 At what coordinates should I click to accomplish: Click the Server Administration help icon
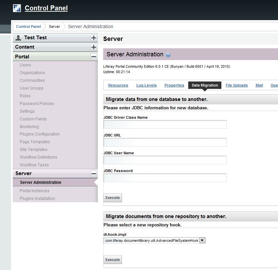[168, 55]
